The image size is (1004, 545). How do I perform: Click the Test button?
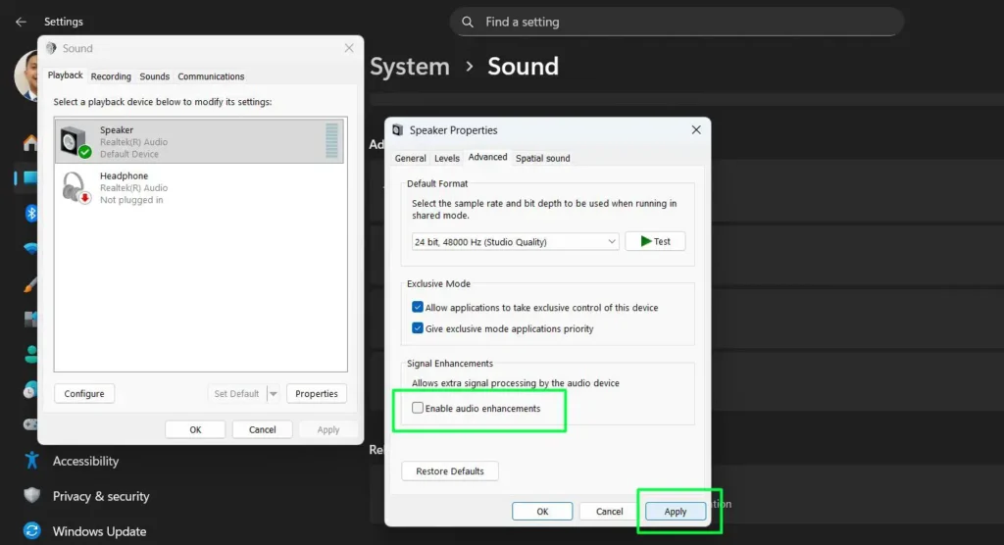(x=655, y=241)
